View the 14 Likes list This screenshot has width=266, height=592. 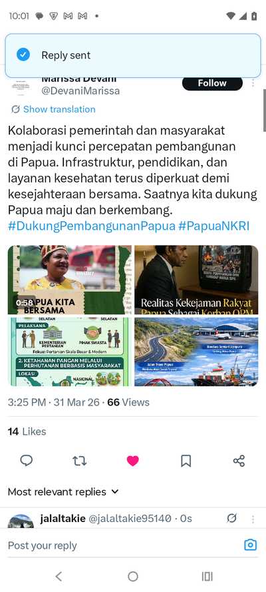click(x=27, y=432)
